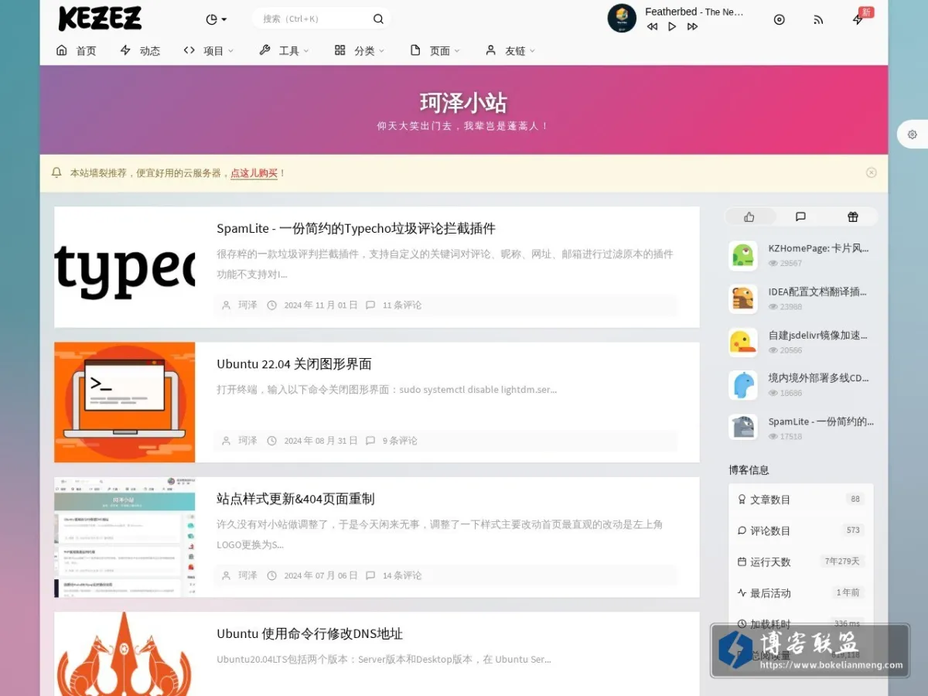Screen dimensions: 928x696
Task: Click the Featherbed album cover
Action: click(622, 19)
